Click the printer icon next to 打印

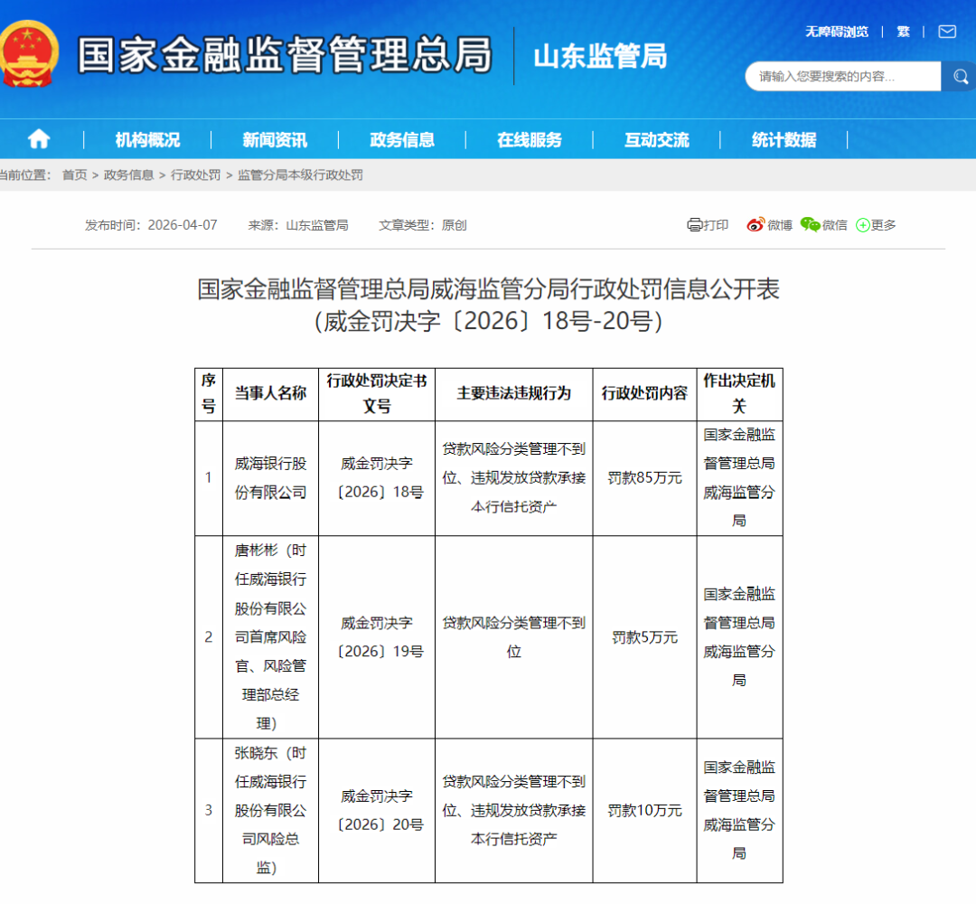(694, 225)
